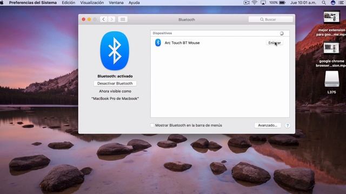Open the Edición menu

coord(69,3)
